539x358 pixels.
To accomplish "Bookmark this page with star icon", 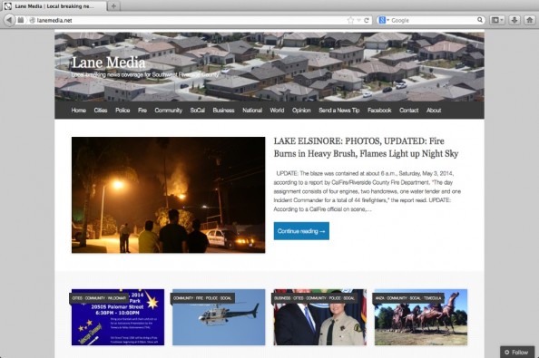I will coord(350,20).
